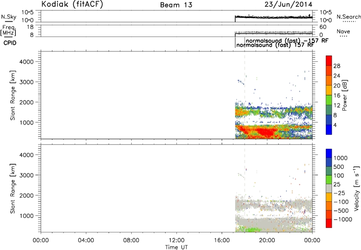Click the '04:00' time axis label

coord(86,241)
